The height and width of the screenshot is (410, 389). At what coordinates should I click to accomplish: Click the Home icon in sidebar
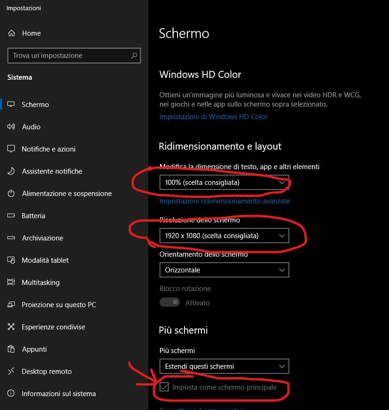coord(12,33)
